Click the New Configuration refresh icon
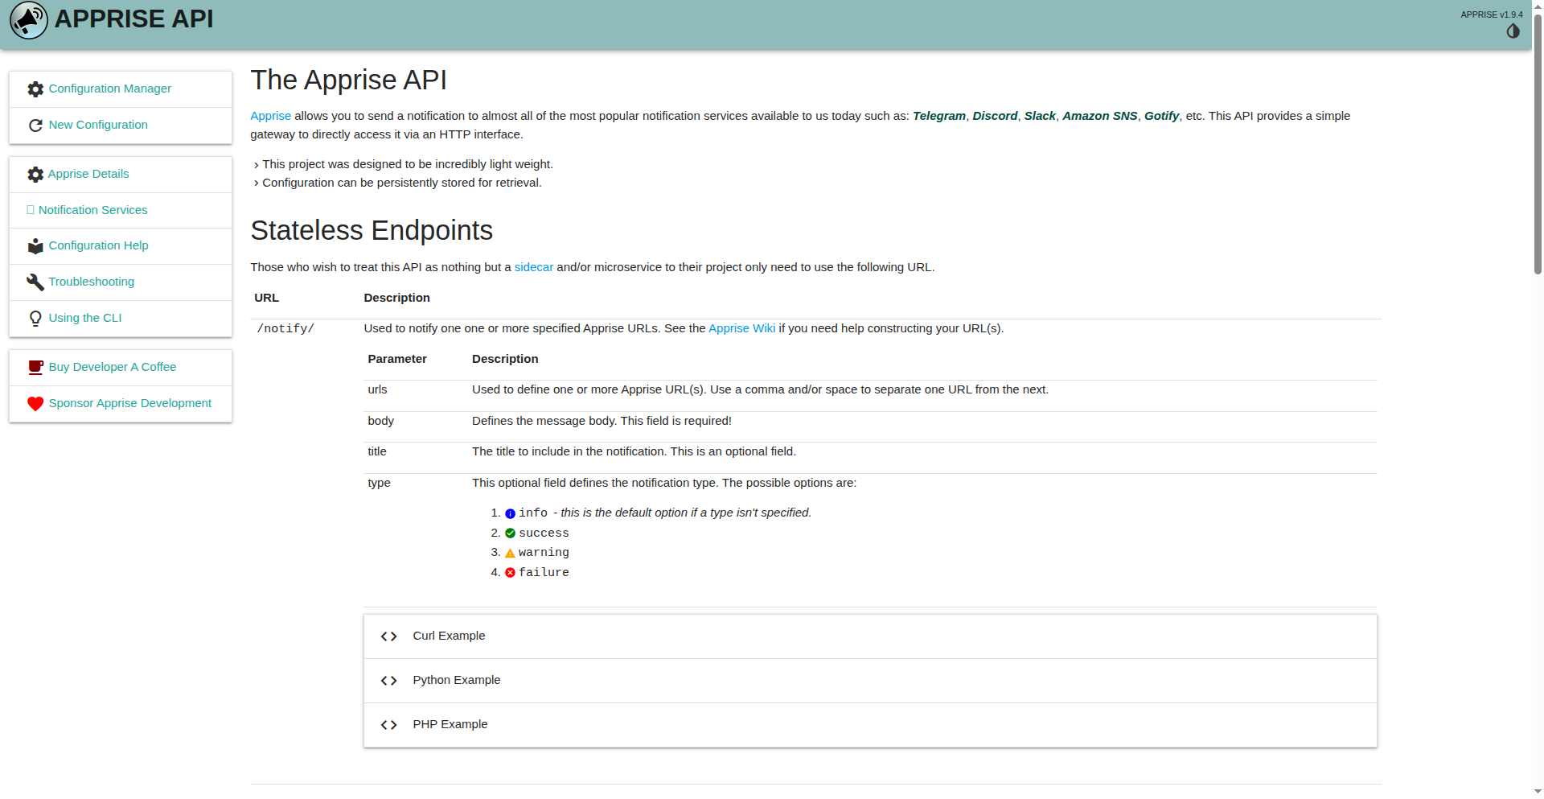1544x799 pixels. point(35,126)
